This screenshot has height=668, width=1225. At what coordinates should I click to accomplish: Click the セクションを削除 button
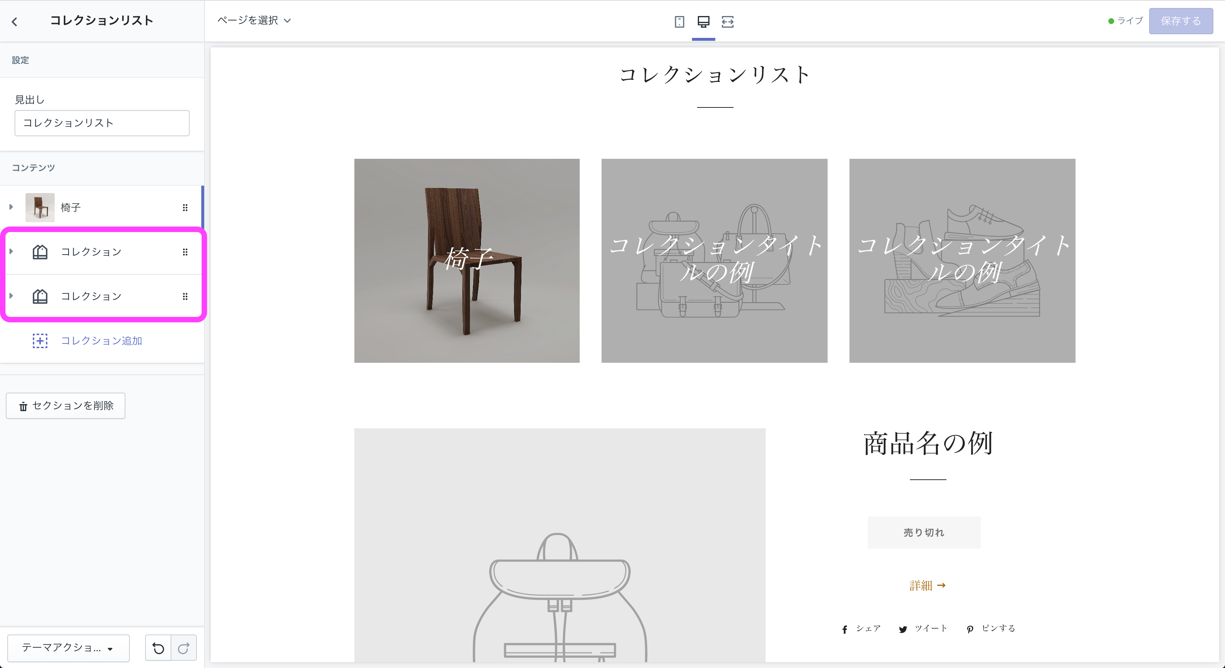click(65, 406)
